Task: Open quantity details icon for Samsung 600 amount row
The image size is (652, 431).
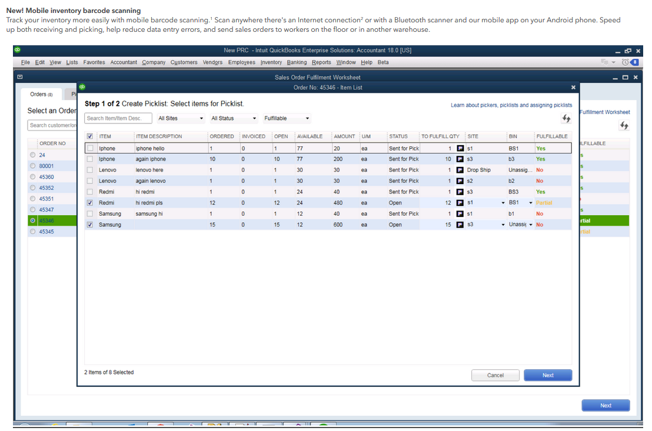Action: [x=460, y=225]
